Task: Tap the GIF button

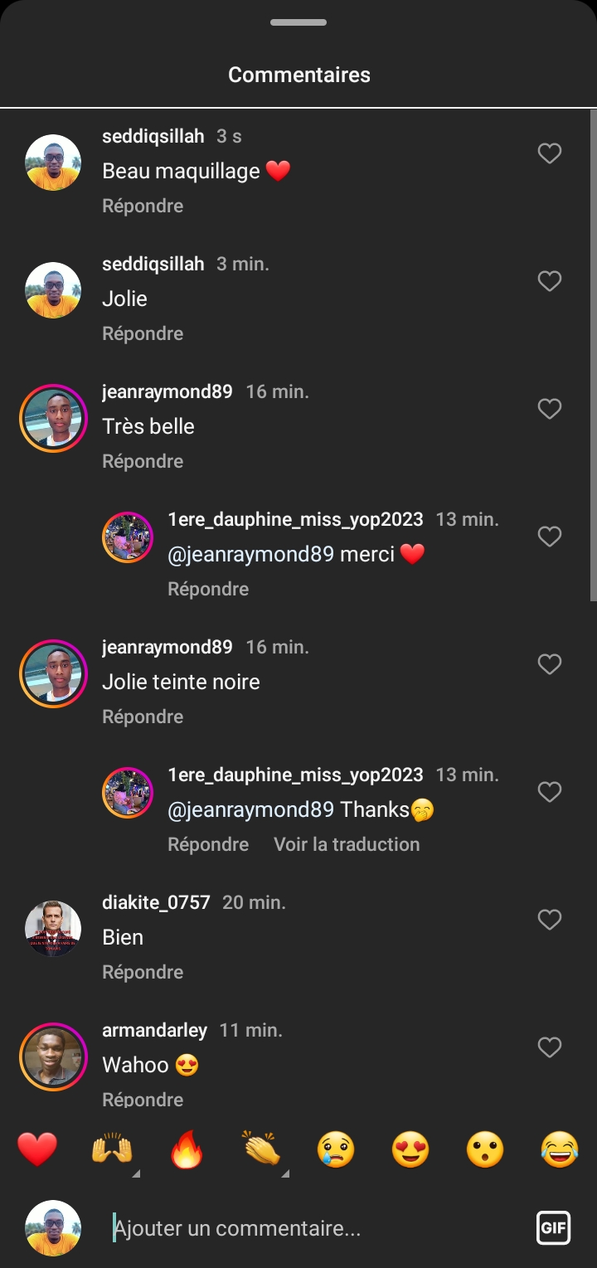Action: pos(553,1228)
